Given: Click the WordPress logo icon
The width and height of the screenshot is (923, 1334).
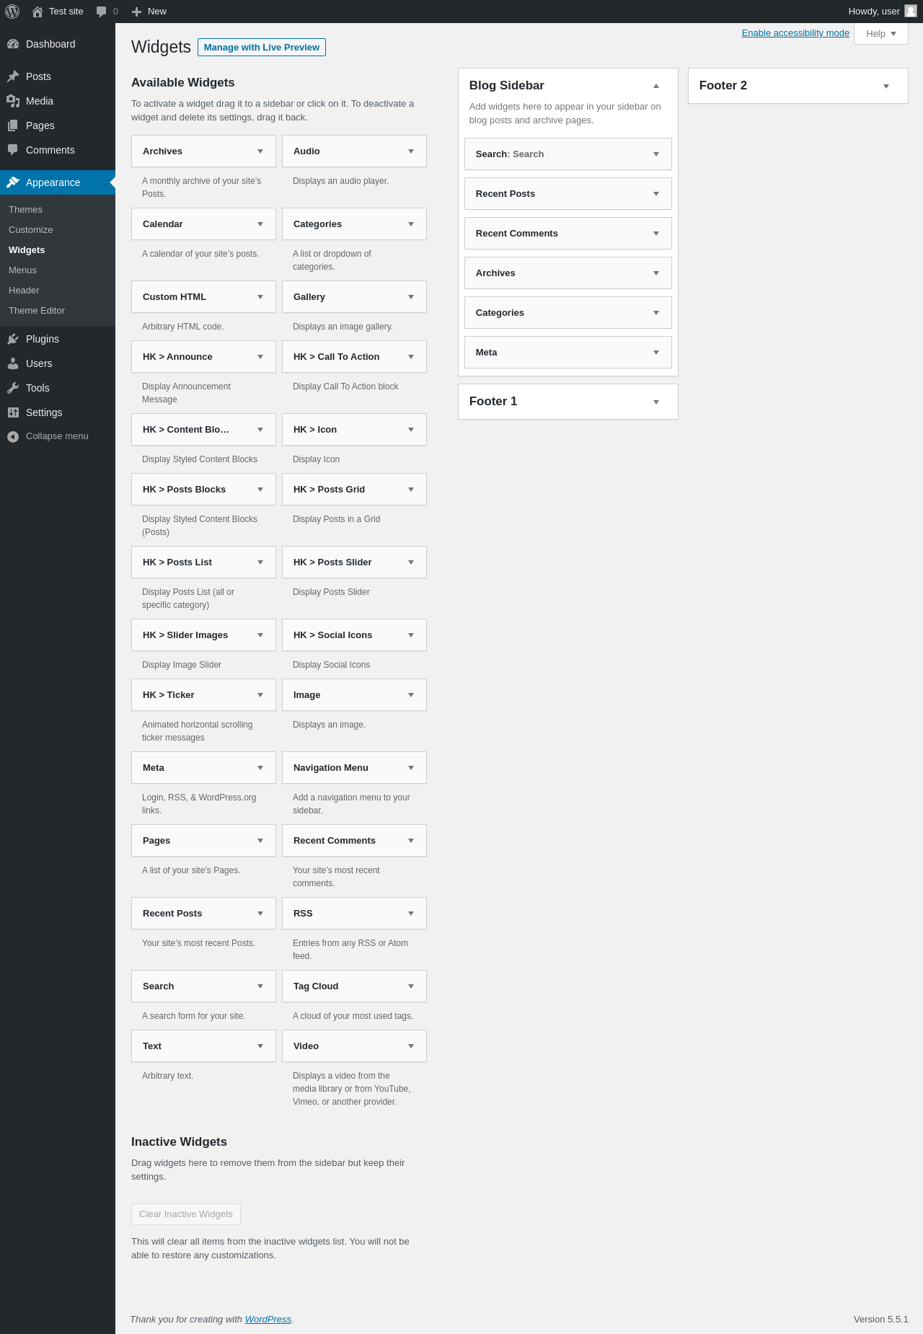Looking at the screenshot, I should click(12, 12).
